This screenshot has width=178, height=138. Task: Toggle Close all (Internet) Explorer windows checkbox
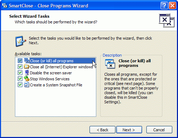pos(20,67)
